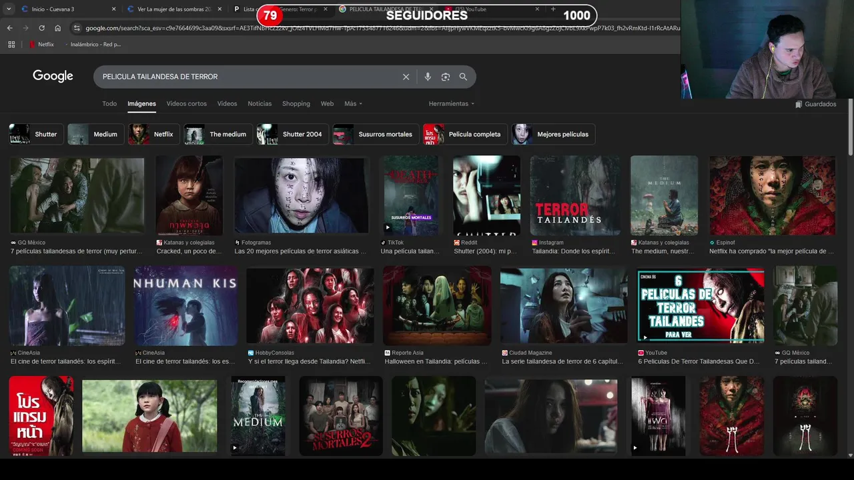Filter images by Película completa chip
854x480 pixels.
pos(464,134)
